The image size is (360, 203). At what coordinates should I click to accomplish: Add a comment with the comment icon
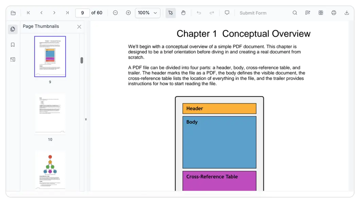[x=227, y=13]
